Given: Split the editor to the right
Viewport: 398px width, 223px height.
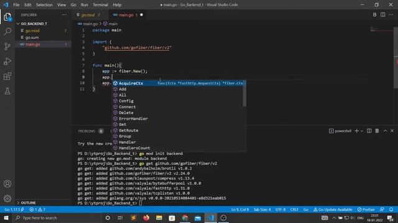Looking at the screenshot, I should tap(383, 15).
